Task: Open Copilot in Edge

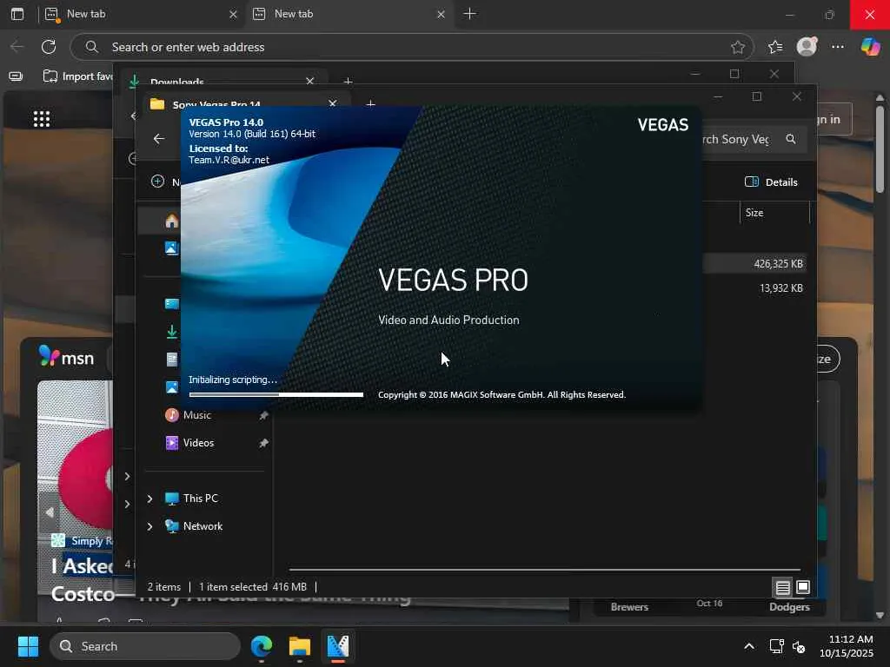Action: pyautogui.click(x=869, y=47)
